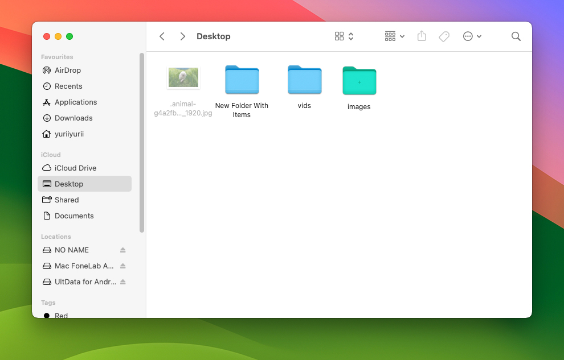Go back with the left chevron

pyautogui.click(x=162, y=36)
